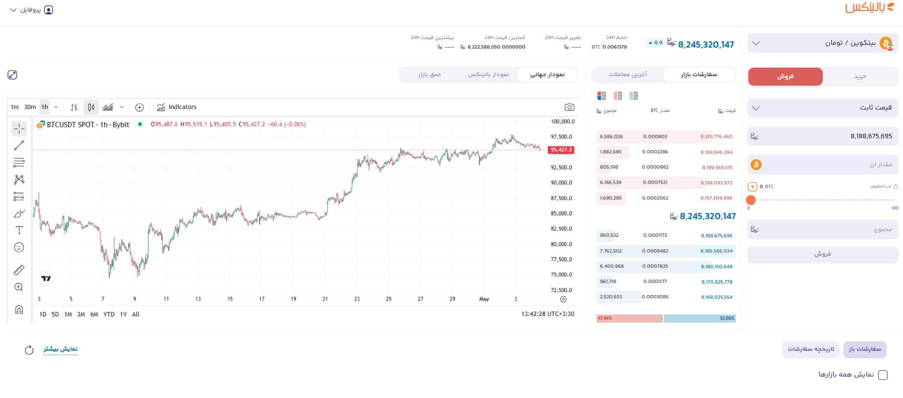Screen dimensions: 903x398
Task: Select the brush drawing tool
Action: [x=19, y=213]
